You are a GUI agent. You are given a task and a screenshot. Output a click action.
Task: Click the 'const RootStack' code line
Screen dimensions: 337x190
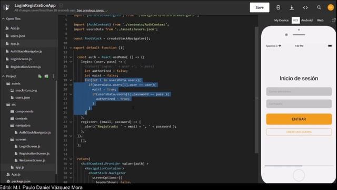[112, 39]
